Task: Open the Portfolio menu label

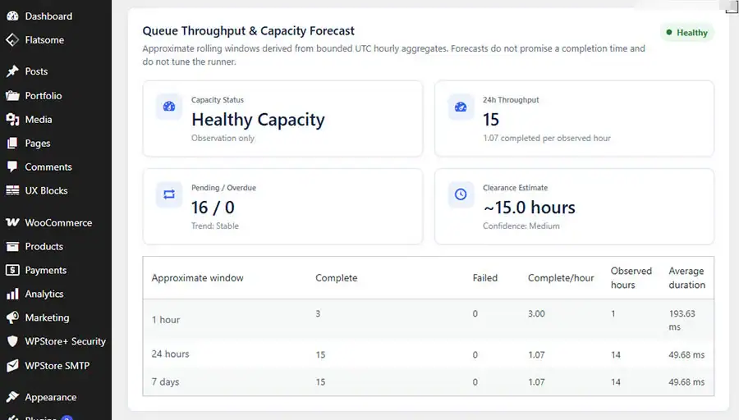Action: pyautogui.click(x=44, y=96)
